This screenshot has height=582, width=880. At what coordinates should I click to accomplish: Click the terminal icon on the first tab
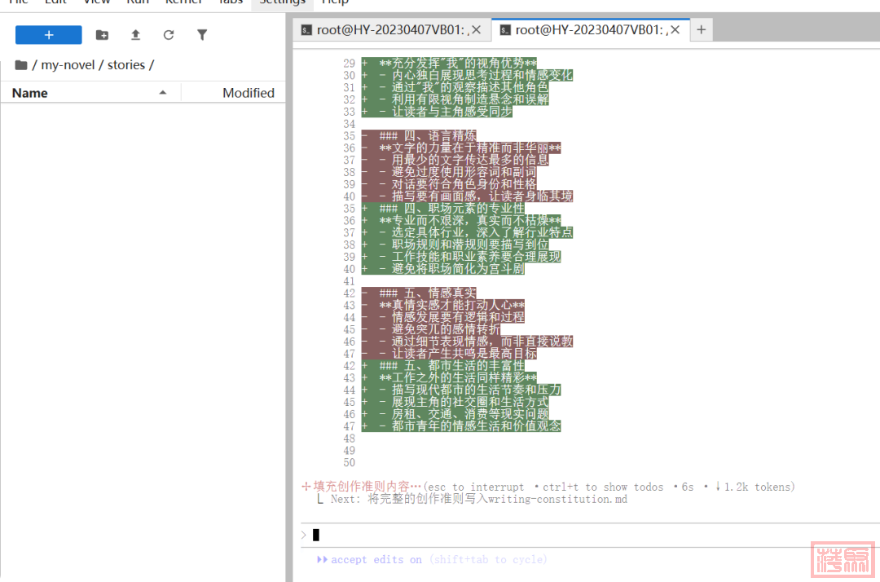click(x=306, y=30)
